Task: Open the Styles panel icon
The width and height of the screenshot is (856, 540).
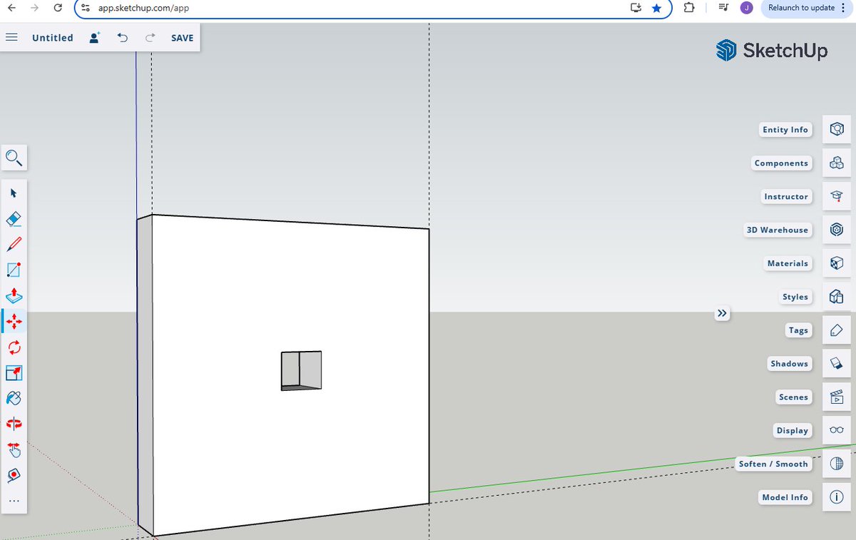Action: coord(837,297)
